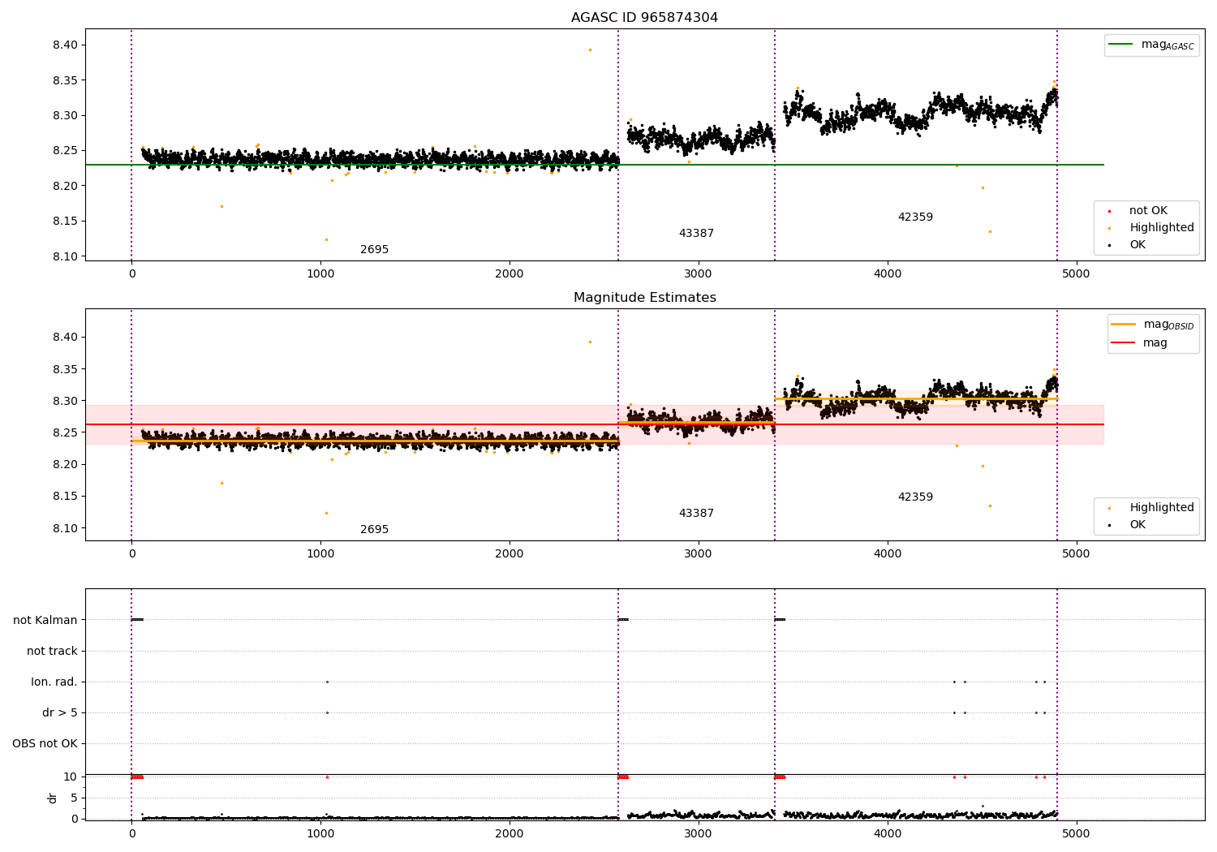Select the OK legend entry in top panel
1217x852 pixels.
[x=1137, y=245]
